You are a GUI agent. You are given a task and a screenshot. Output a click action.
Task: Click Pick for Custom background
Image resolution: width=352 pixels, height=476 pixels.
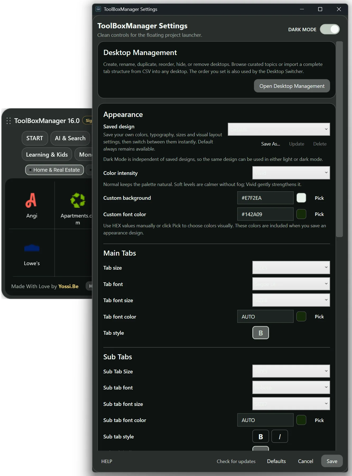(319, 198)
